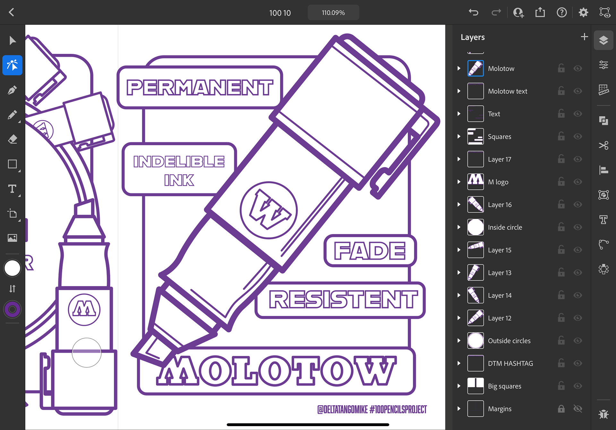The height and width of the screenshot is (430, 616).
Task: Expand the Margins layer
Action: click(459, 409)
